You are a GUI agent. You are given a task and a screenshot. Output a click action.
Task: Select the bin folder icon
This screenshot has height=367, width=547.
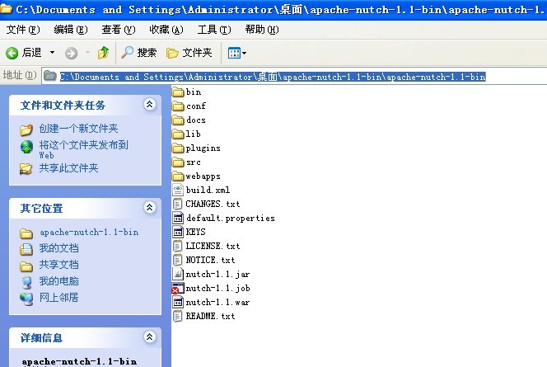[x=178, y=92]
